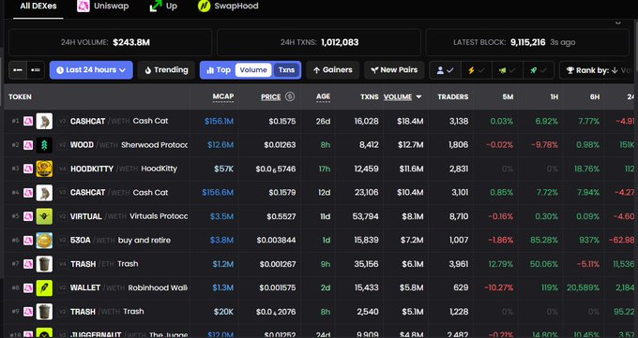Screen dimensions: 638x338
Task: Open the 530A buy and retire pair
Action: point(319,240)
